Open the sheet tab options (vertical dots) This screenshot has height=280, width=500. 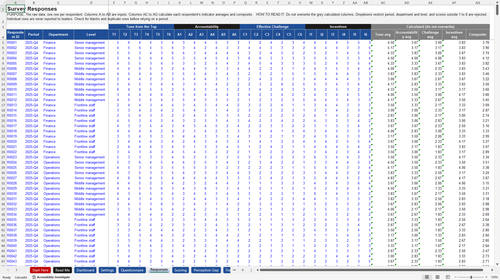251,270
